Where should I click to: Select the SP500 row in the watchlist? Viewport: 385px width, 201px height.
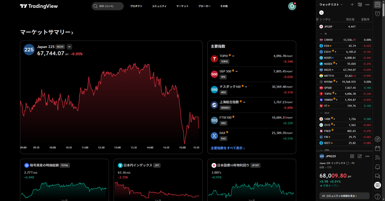point(344,88)
